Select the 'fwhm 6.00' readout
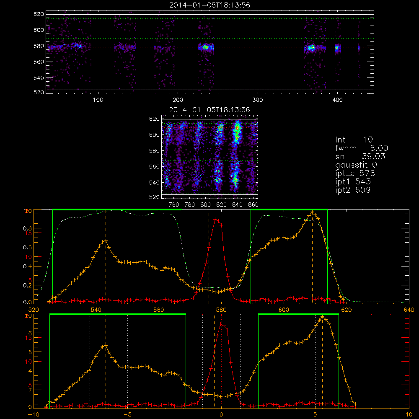 [362, 148]
